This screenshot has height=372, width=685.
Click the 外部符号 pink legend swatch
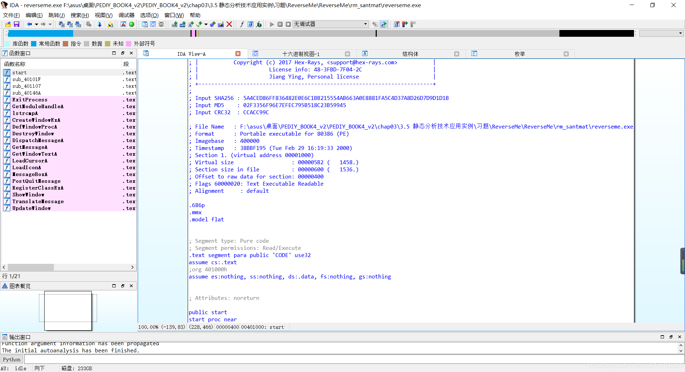129,44
